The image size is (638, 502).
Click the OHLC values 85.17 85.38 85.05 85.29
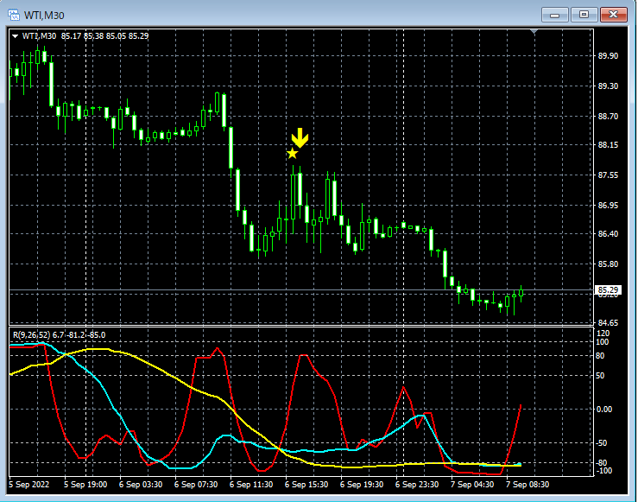105,35
